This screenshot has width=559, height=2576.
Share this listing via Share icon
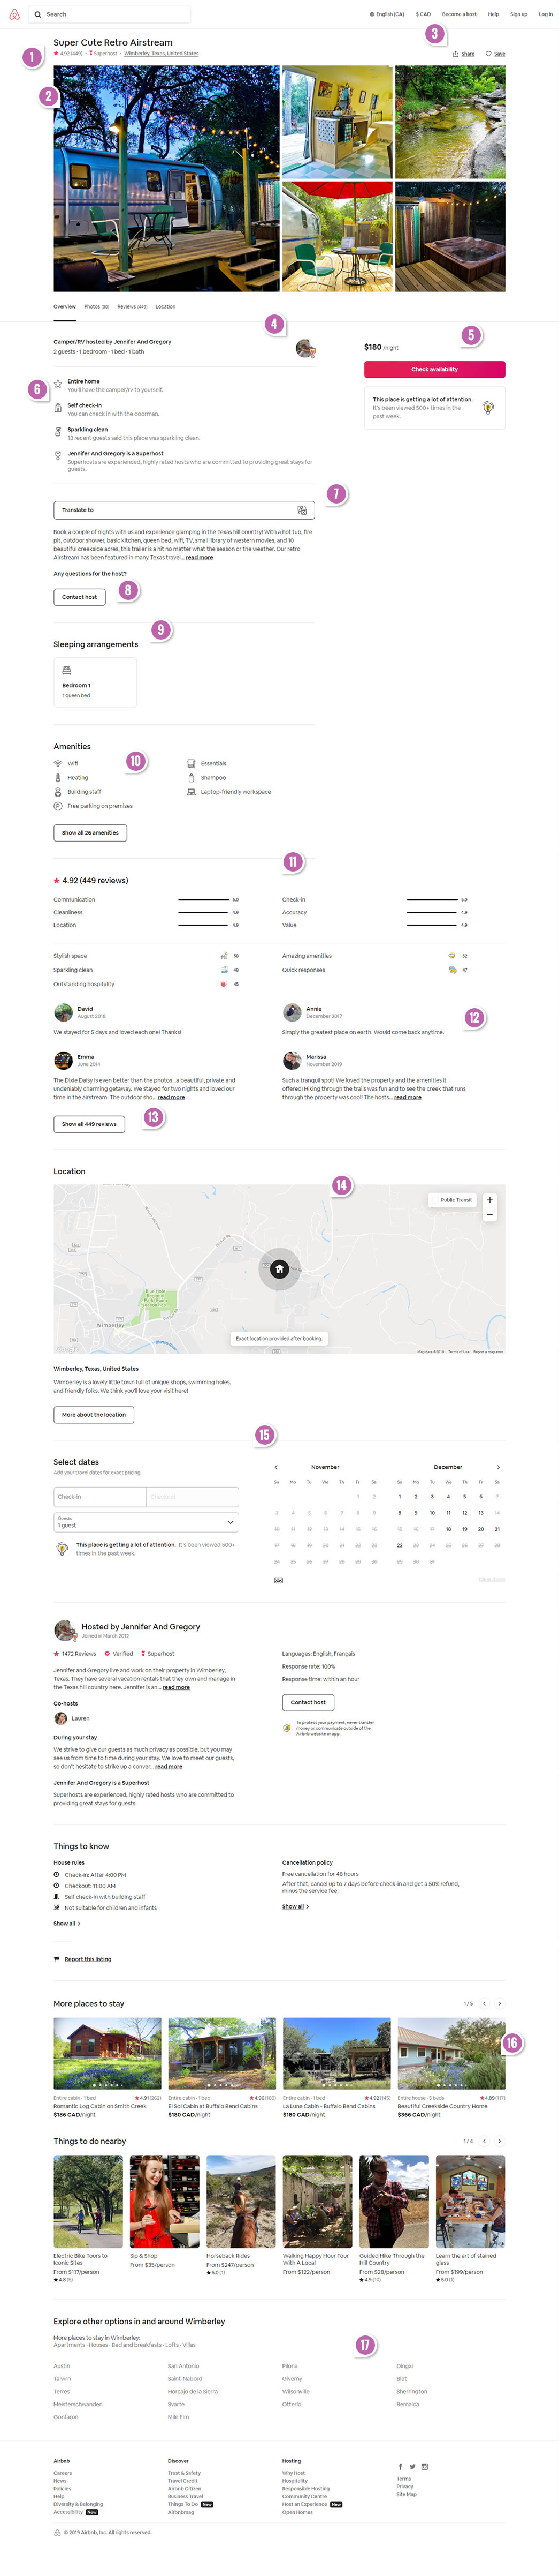coord(463,54)
